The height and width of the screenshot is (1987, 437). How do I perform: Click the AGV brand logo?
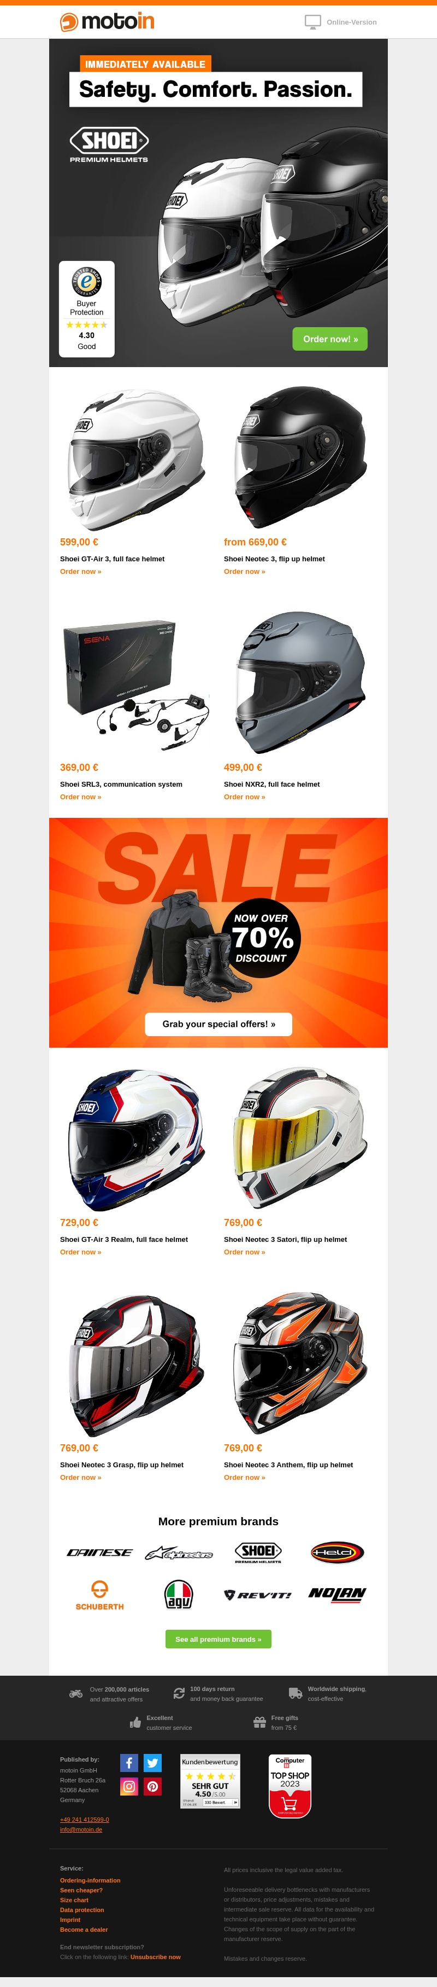179,1594
